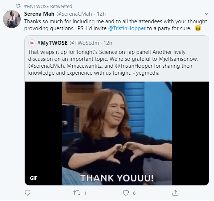The height and width of the screenshot is (201, 214).
Task: Play the THANK YOUUU GIF
Action: coord(117,133)
